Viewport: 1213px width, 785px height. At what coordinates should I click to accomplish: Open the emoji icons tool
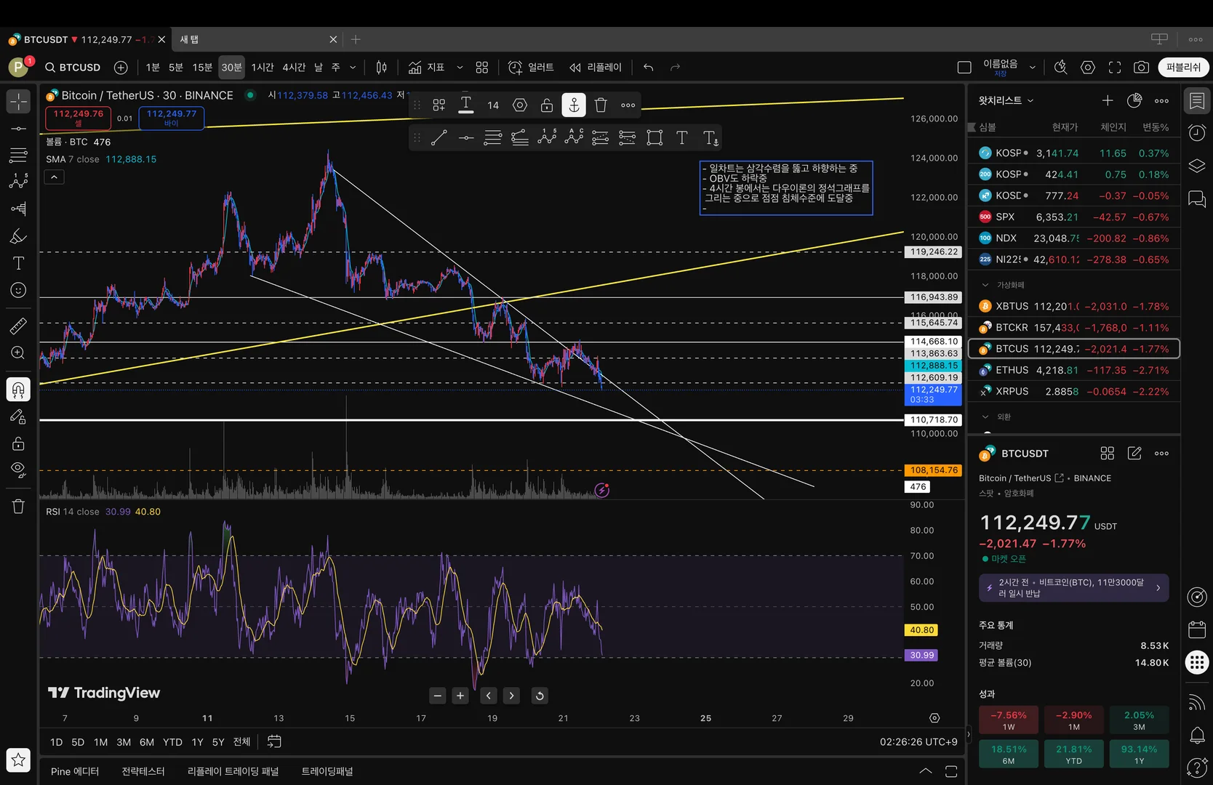pos(18,291)
